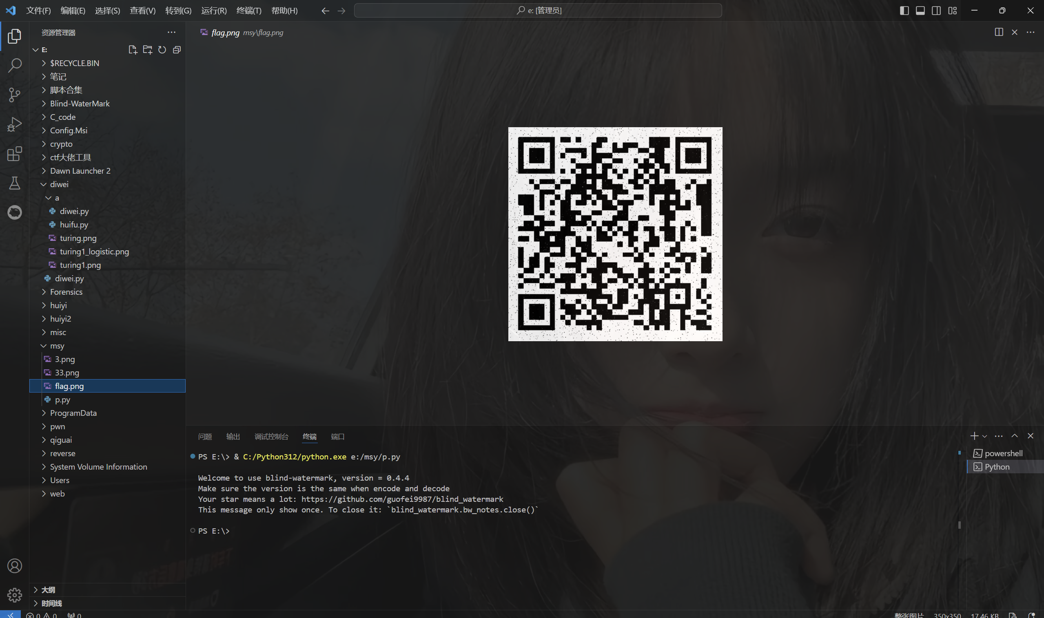This screenshot has width=1044, height=618.
Task: Switch to the 问题 panel tab
Action: click(x=205, y=437)
